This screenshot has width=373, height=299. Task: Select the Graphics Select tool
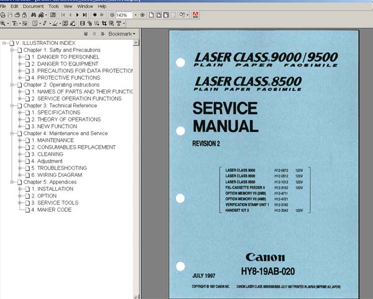[25, 24]
